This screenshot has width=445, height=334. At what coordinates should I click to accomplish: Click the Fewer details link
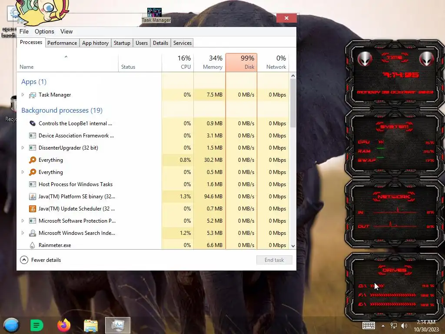coord(46,260)
